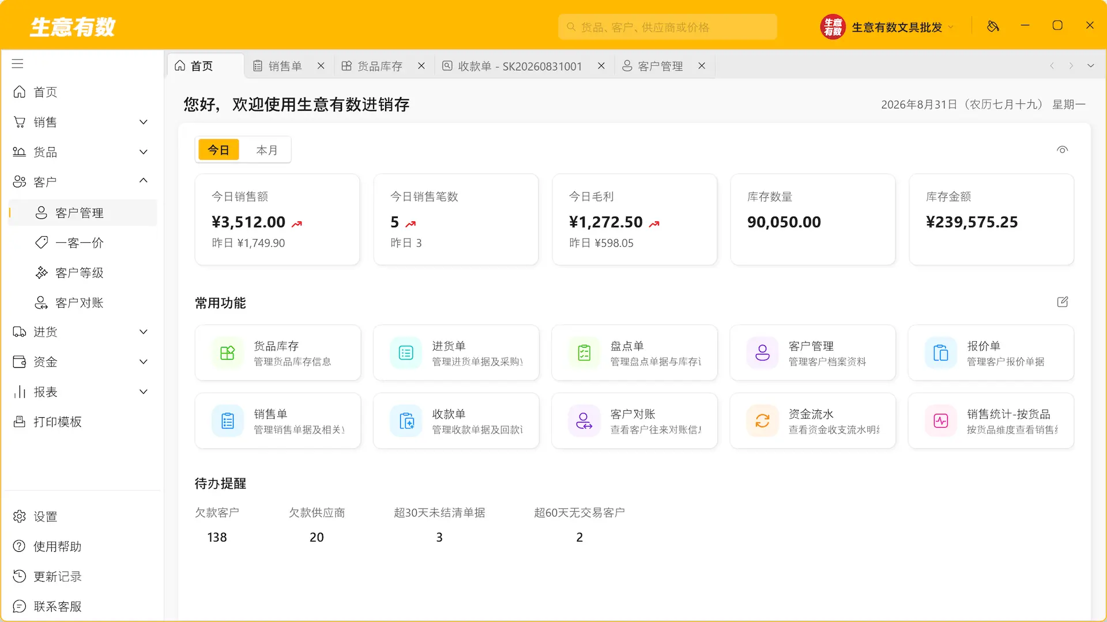The width and height of the screenshot is (1107, 622).
Task: Switch statistics to 本月
Action: [267, 150]
